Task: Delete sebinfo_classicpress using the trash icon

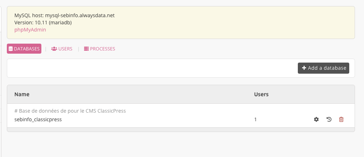Action: coord(341,119)
